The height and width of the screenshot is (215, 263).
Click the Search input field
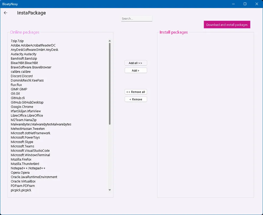(137, 19)
